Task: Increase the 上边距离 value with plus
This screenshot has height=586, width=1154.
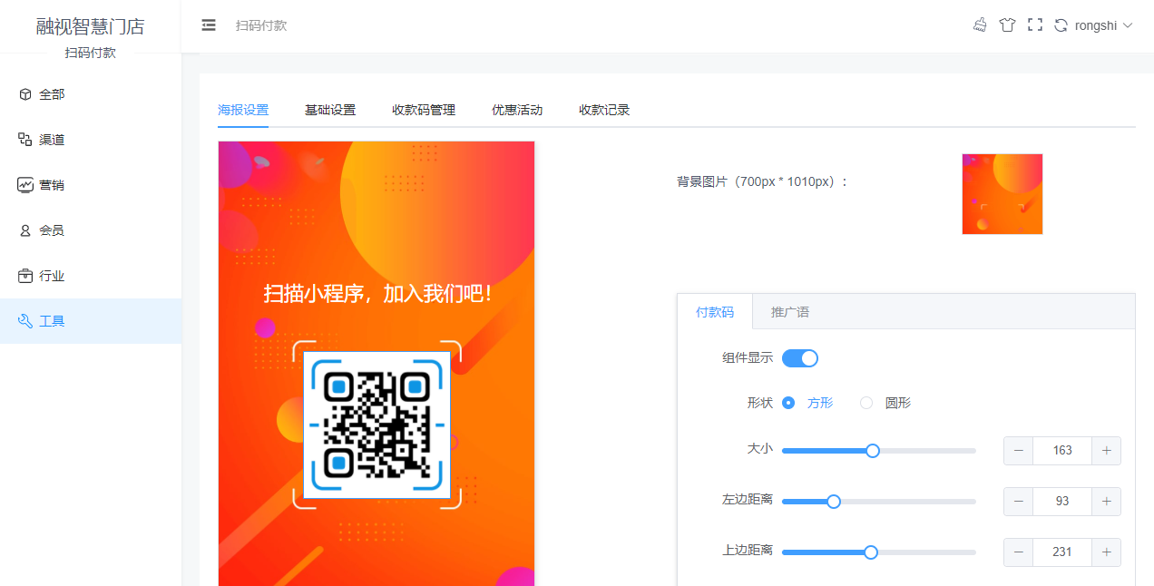Action: click(x=1106, y=552)
